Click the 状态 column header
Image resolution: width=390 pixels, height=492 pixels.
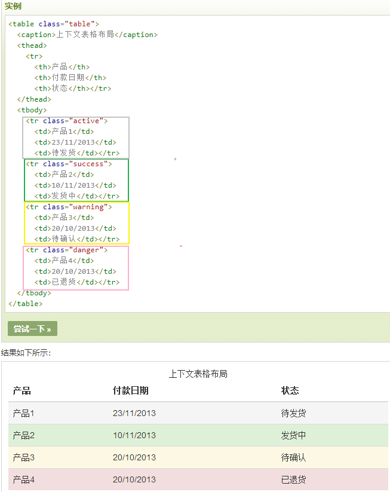point(290,390)
